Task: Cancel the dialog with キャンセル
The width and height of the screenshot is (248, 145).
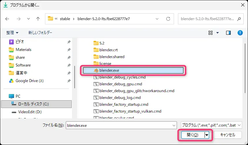Action: tap(228, 135)
